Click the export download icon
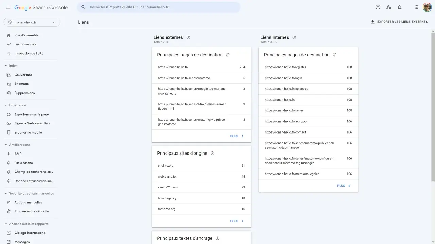The width and height of the screenshot is (435, 244). (x=373, y=22)
